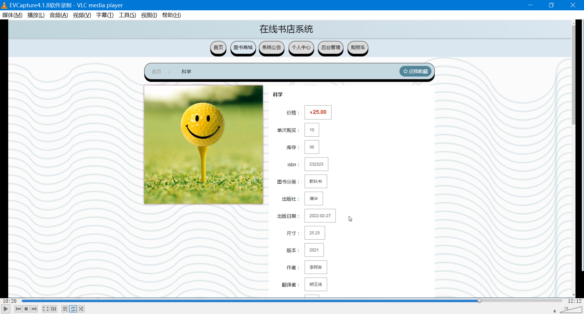Click the smiley golf ball book image

pos(203,145)
